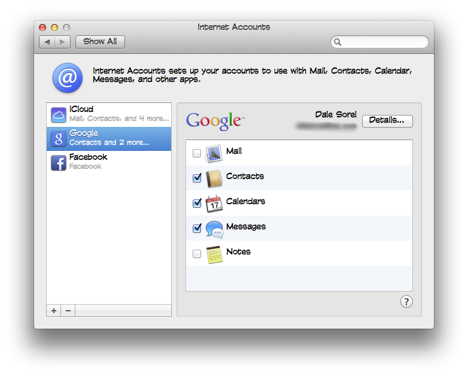Uncheck the Calendars checkbox
The width and height of the screenshot is (468, 376).
coord(197,203)
